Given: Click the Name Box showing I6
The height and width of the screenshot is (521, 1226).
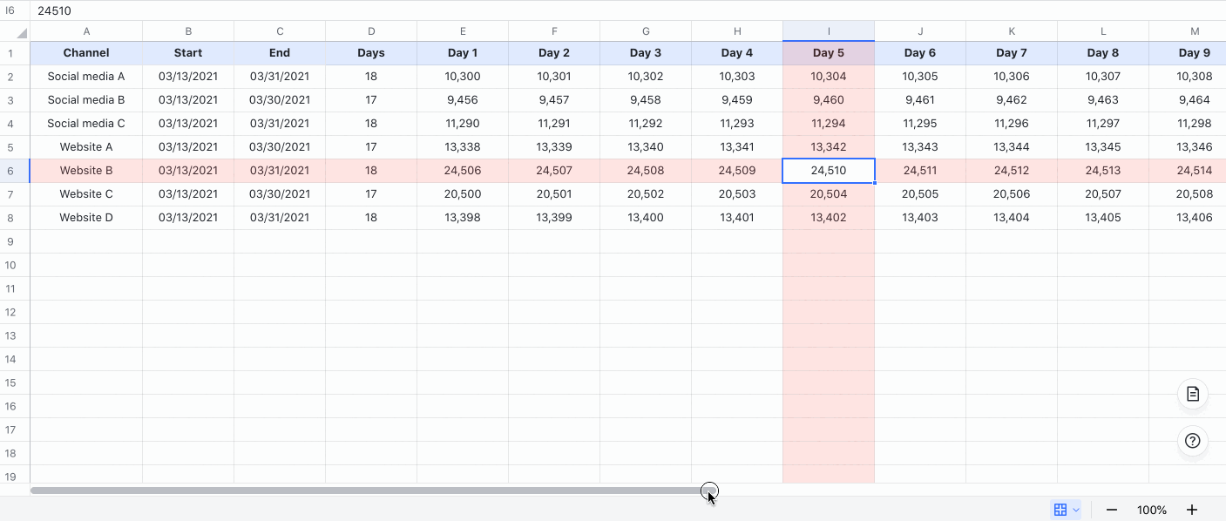Looking at the screenshot, I should (x=13, y=10).
